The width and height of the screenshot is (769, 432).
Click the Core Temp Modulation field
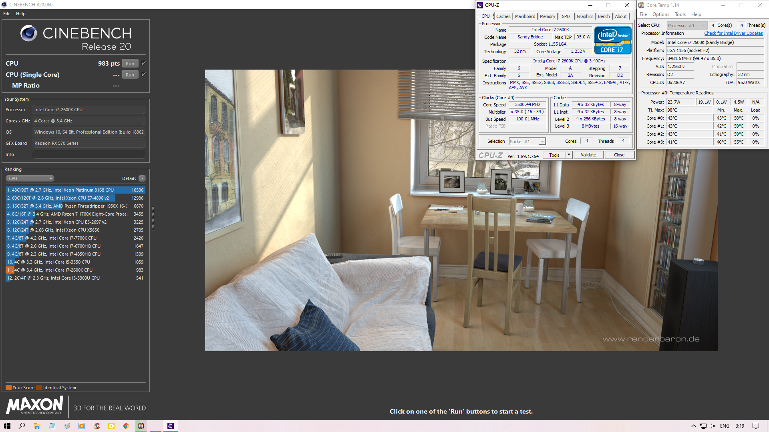(750, 66)
